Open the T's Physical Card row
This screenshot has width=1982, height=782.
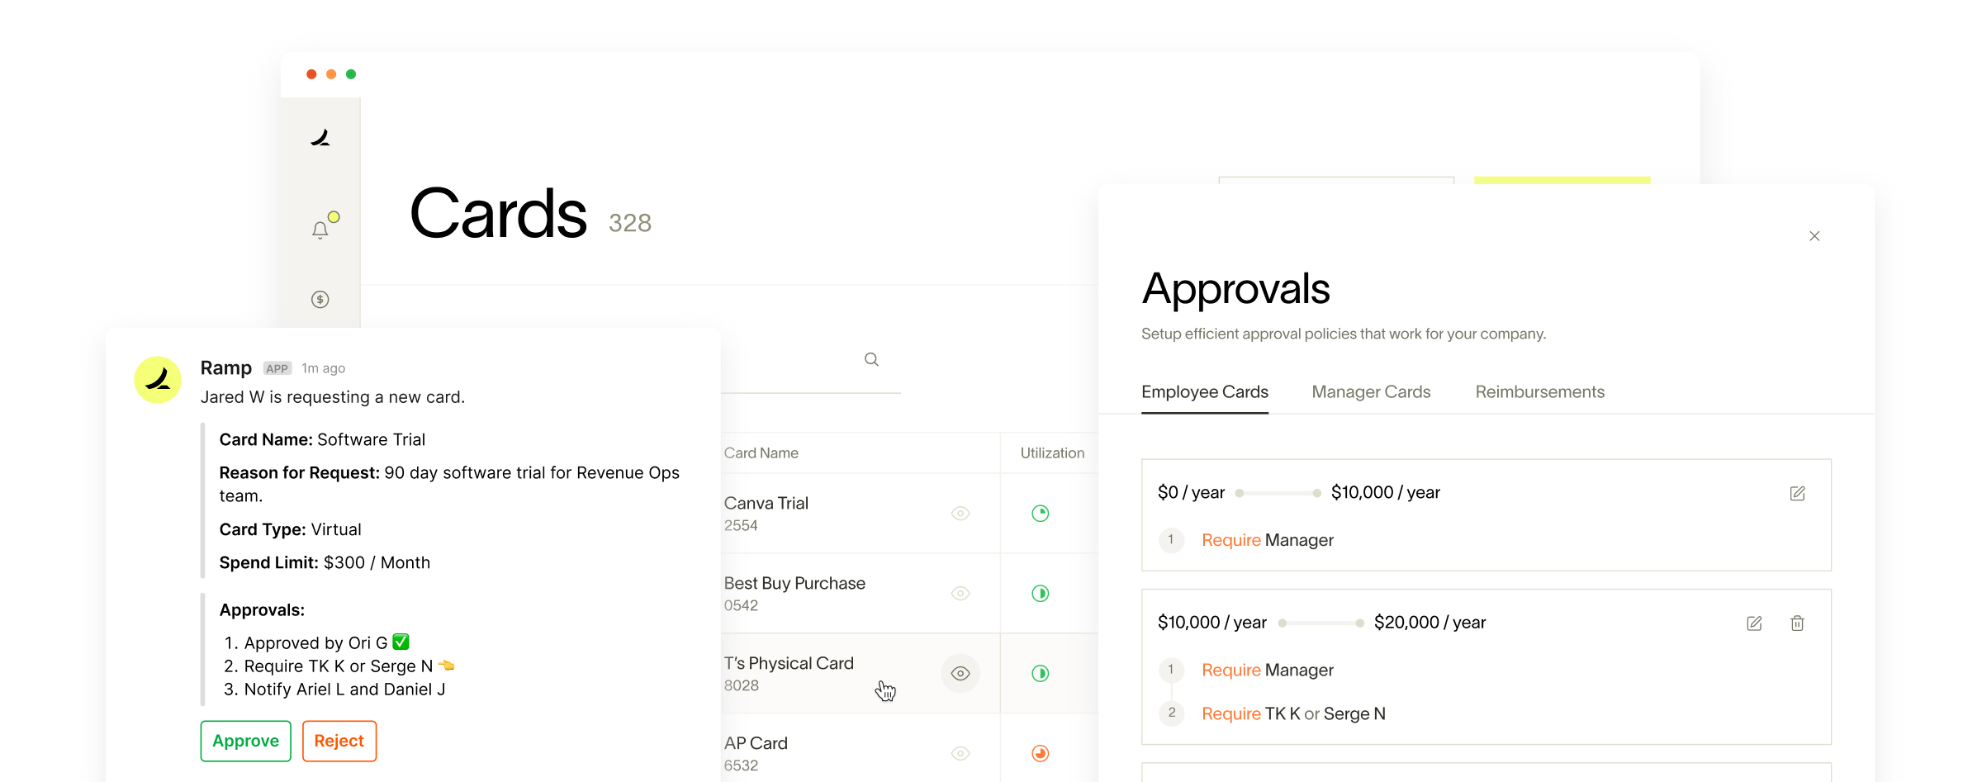(909, 674)
